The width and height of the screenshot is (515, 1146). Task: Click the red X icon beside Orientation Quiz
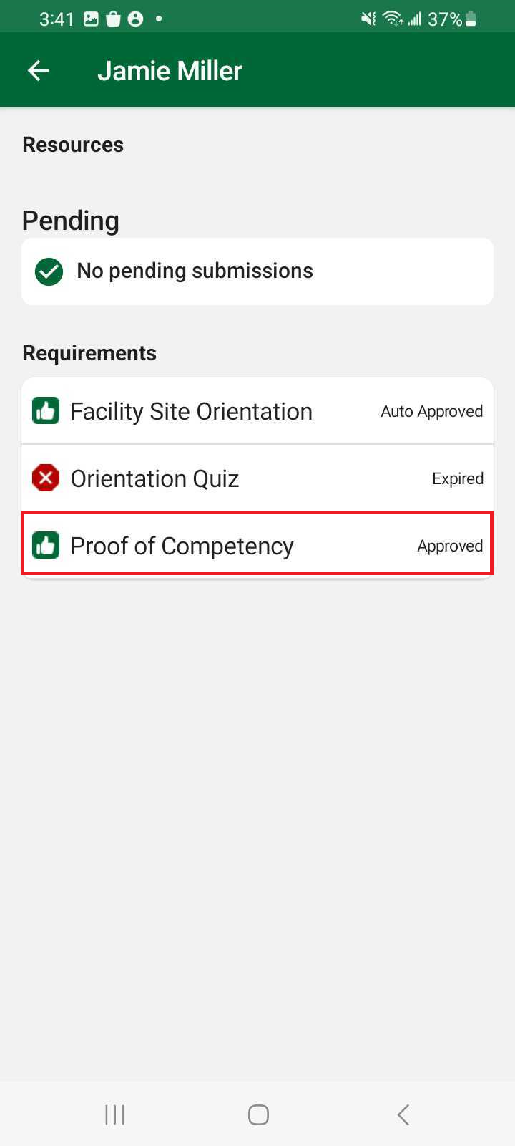coord(46,478)
